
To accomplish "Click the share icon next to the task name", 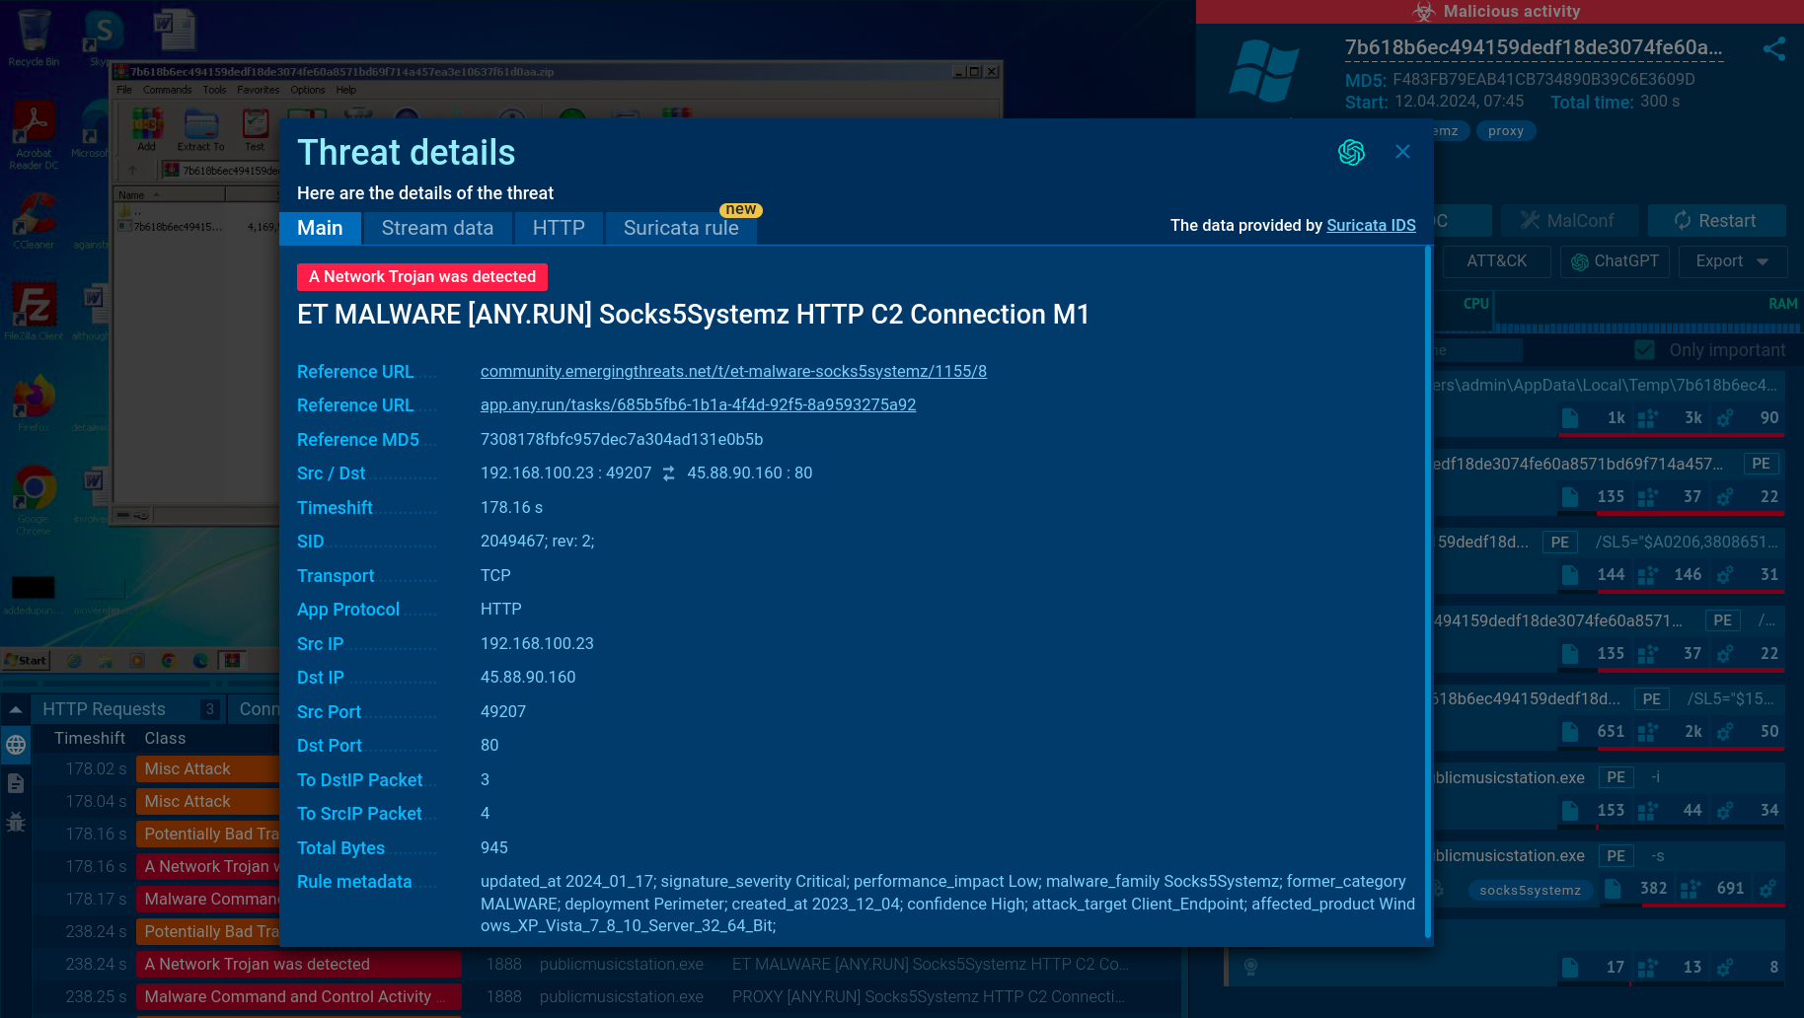I will tap(1773, 49).
